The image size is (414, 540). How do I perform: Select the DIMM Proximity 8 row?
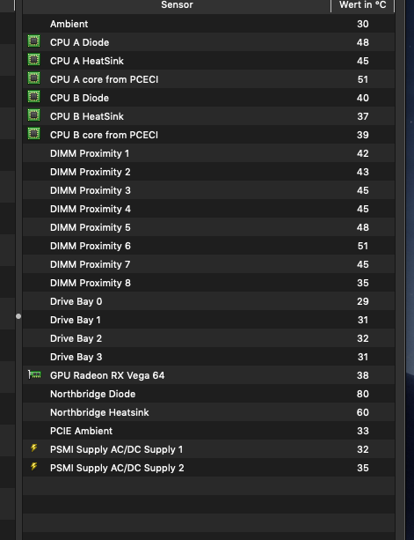[x=209, y=283]
